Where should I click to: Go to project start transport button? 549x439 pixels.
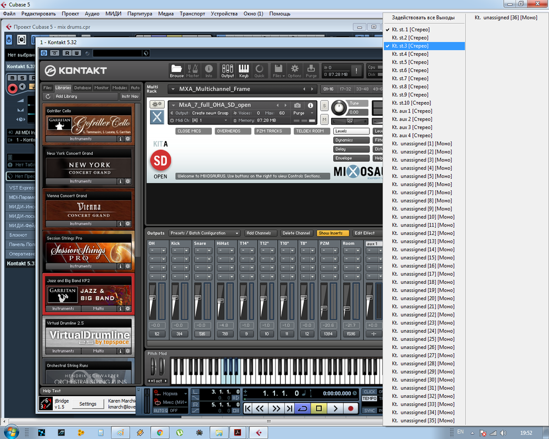tap(248, 408)
